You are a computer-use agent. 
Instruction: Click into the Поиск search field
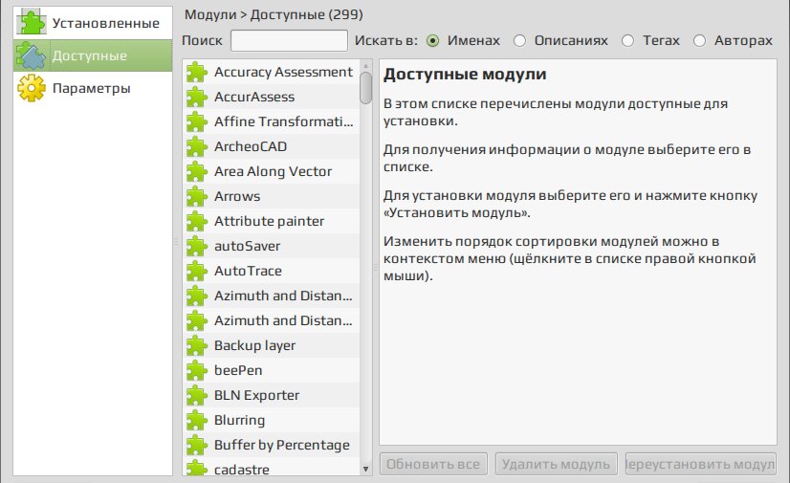pos(289,41)
